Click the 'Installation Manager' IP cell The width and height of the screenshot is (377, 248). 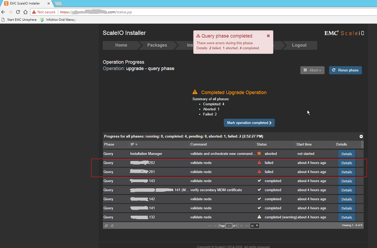[x=146, y=154]
